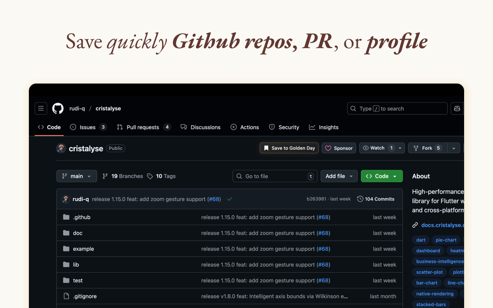Click the link icon beside docs.cristalyse
The width and height of the screenshot is (493, 308).
pos(415,225)
